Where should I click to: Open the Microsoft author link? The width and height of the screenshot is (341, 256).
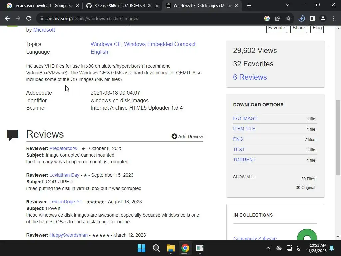44,30
